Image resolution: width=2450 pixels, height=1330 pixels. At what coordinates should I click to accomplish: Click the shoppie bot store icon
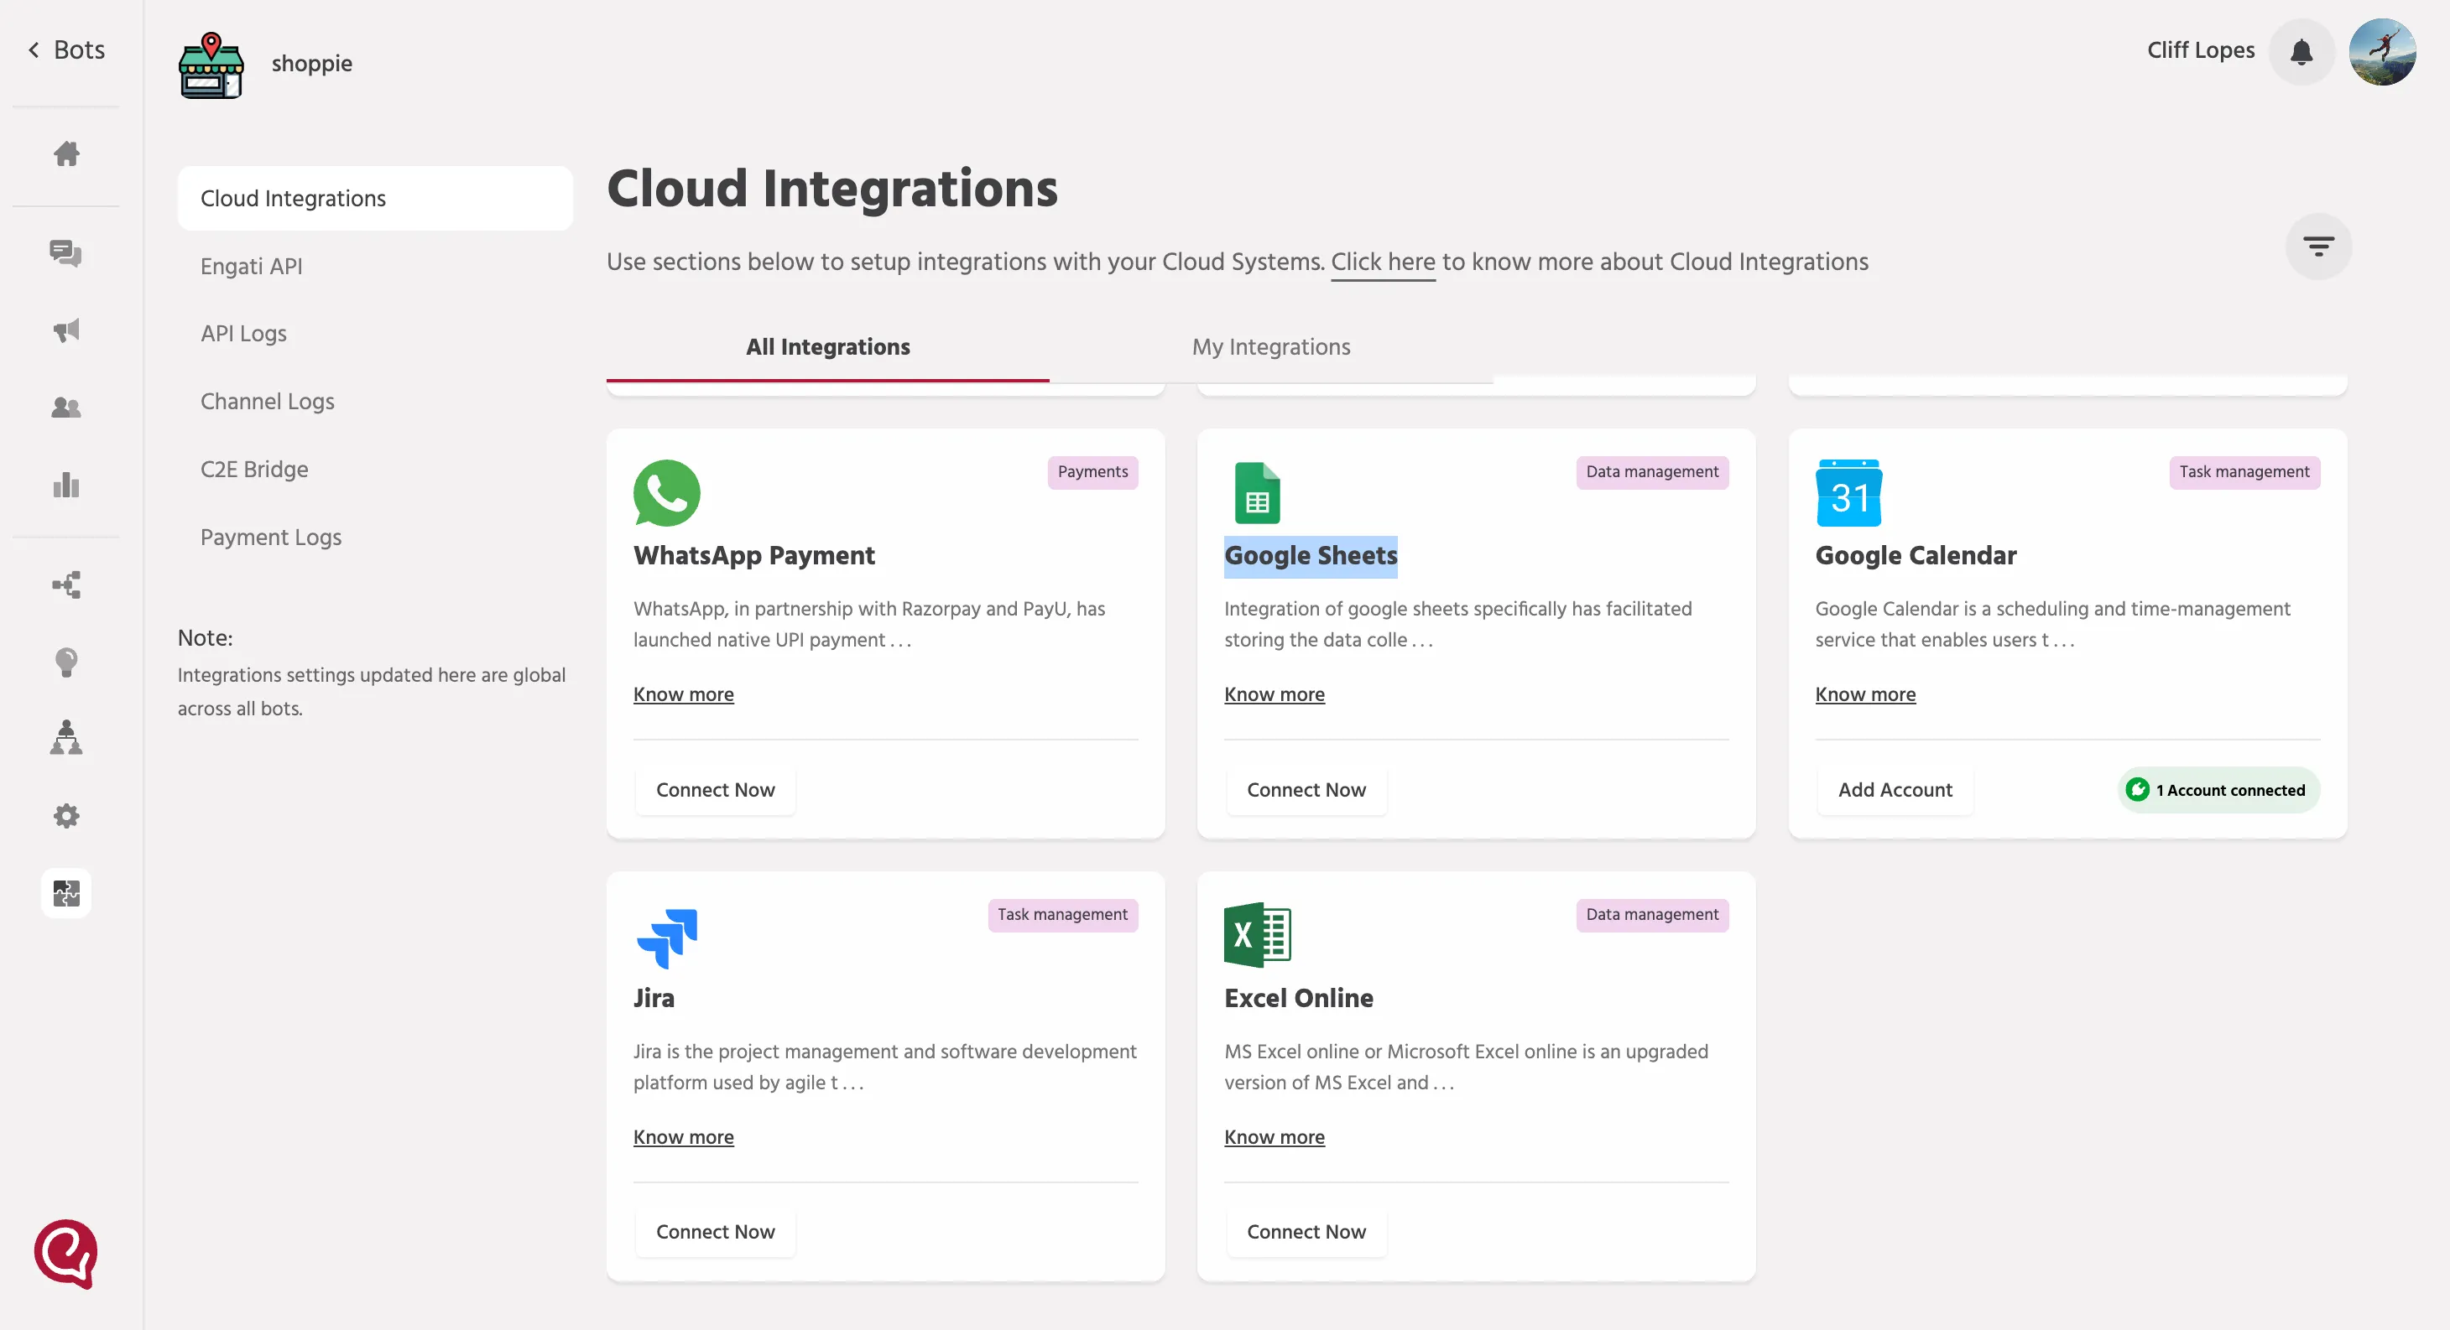coord(211,65)
